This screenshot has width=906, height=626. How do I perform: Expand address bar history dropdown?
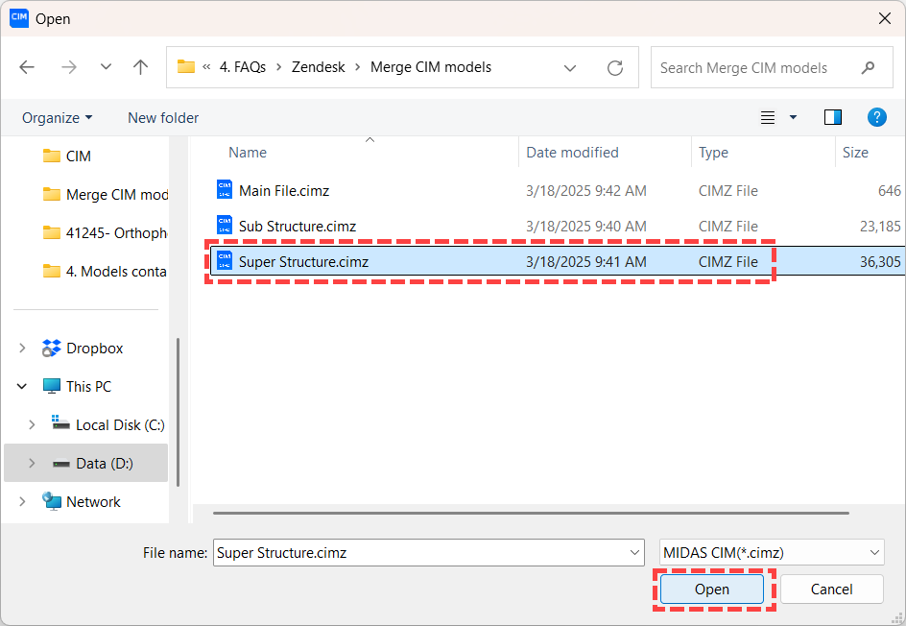[570, 68]
